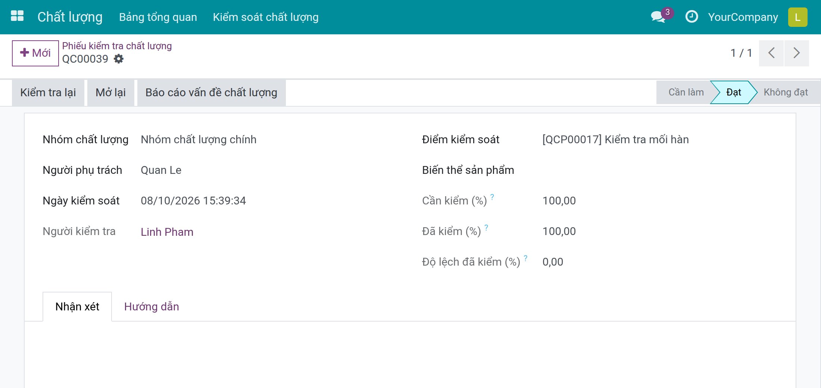821x388 pixels.
Task: Open Bảng tổng quan menu
Action: click(x=158, y=17)
